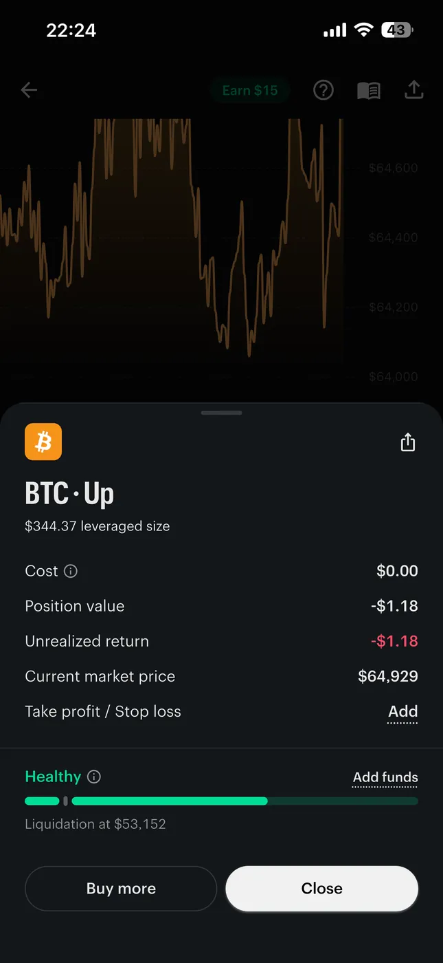The height and width of the screenshot is (963, 443).
Task: Close the BTC Up position
Action: click(322, 889)
